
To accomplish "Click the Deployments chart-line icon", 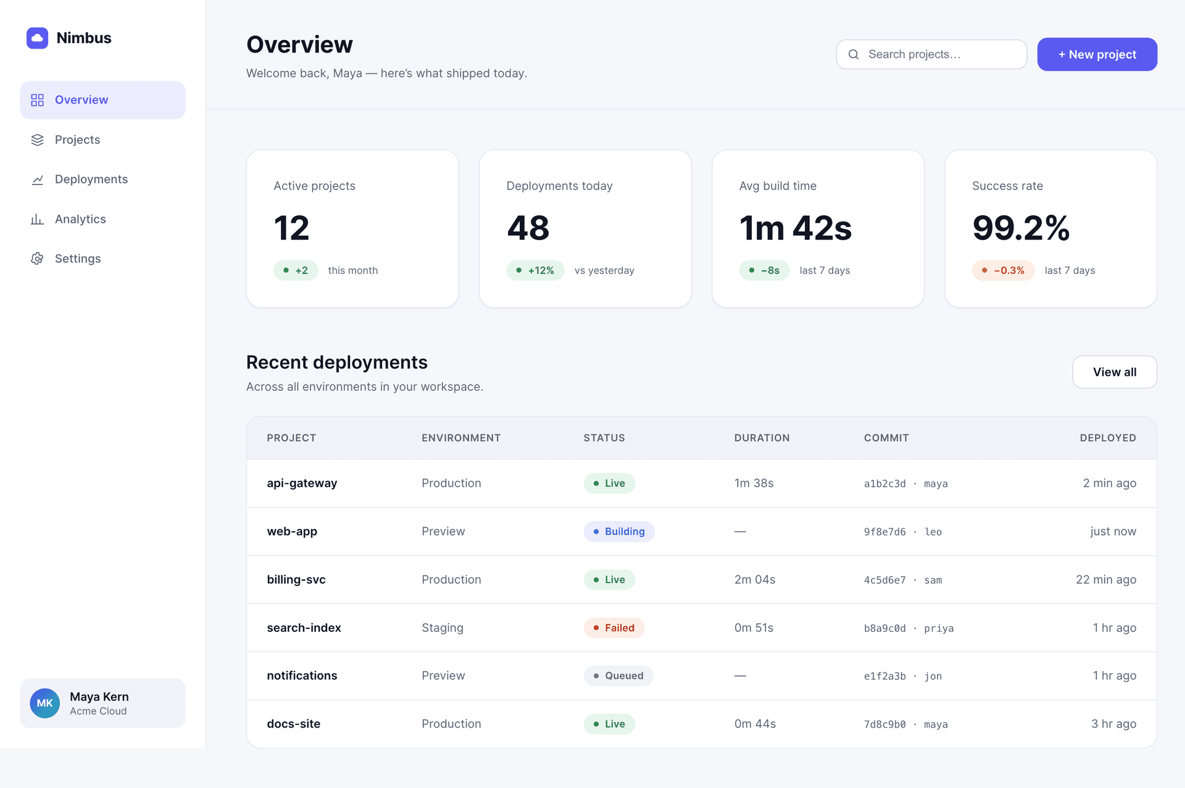I will click(x=38, y=180).
